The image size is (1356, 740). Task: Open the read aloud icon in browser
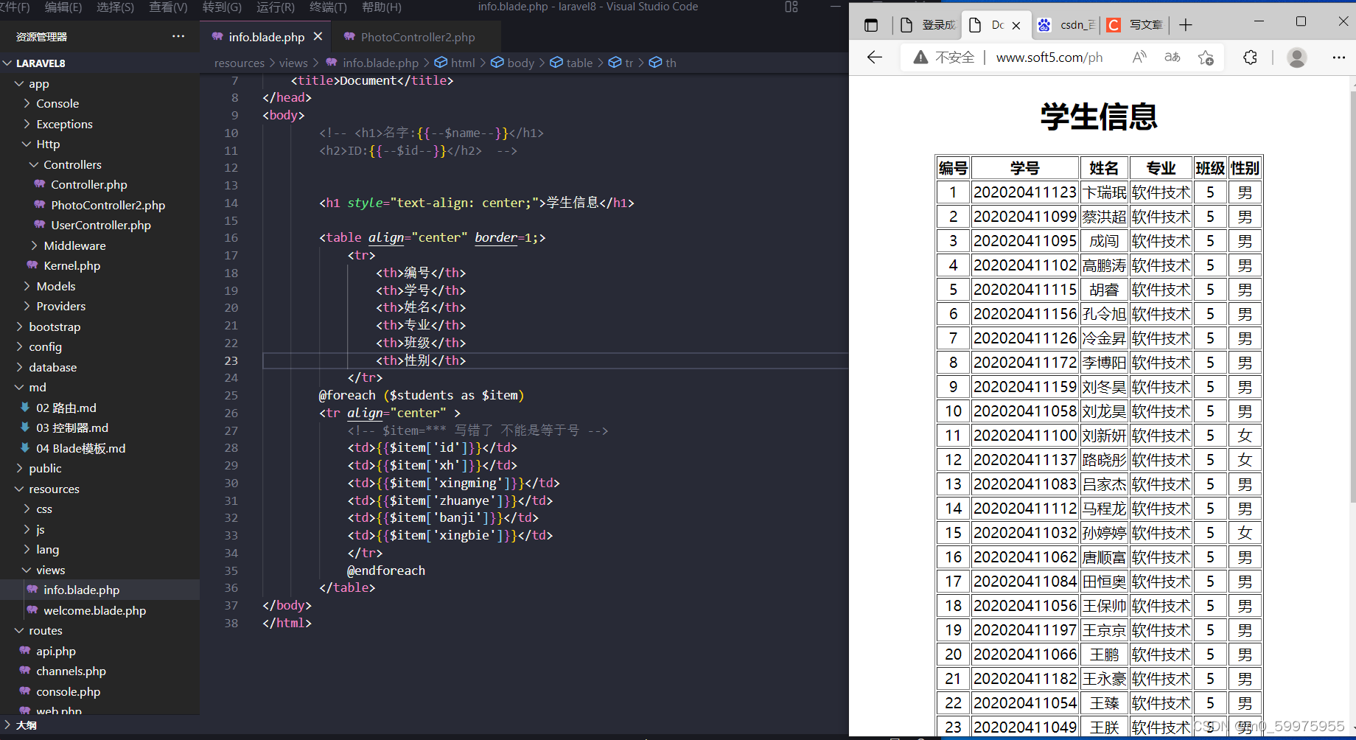pyautogui.click(x=1139, y=57)
